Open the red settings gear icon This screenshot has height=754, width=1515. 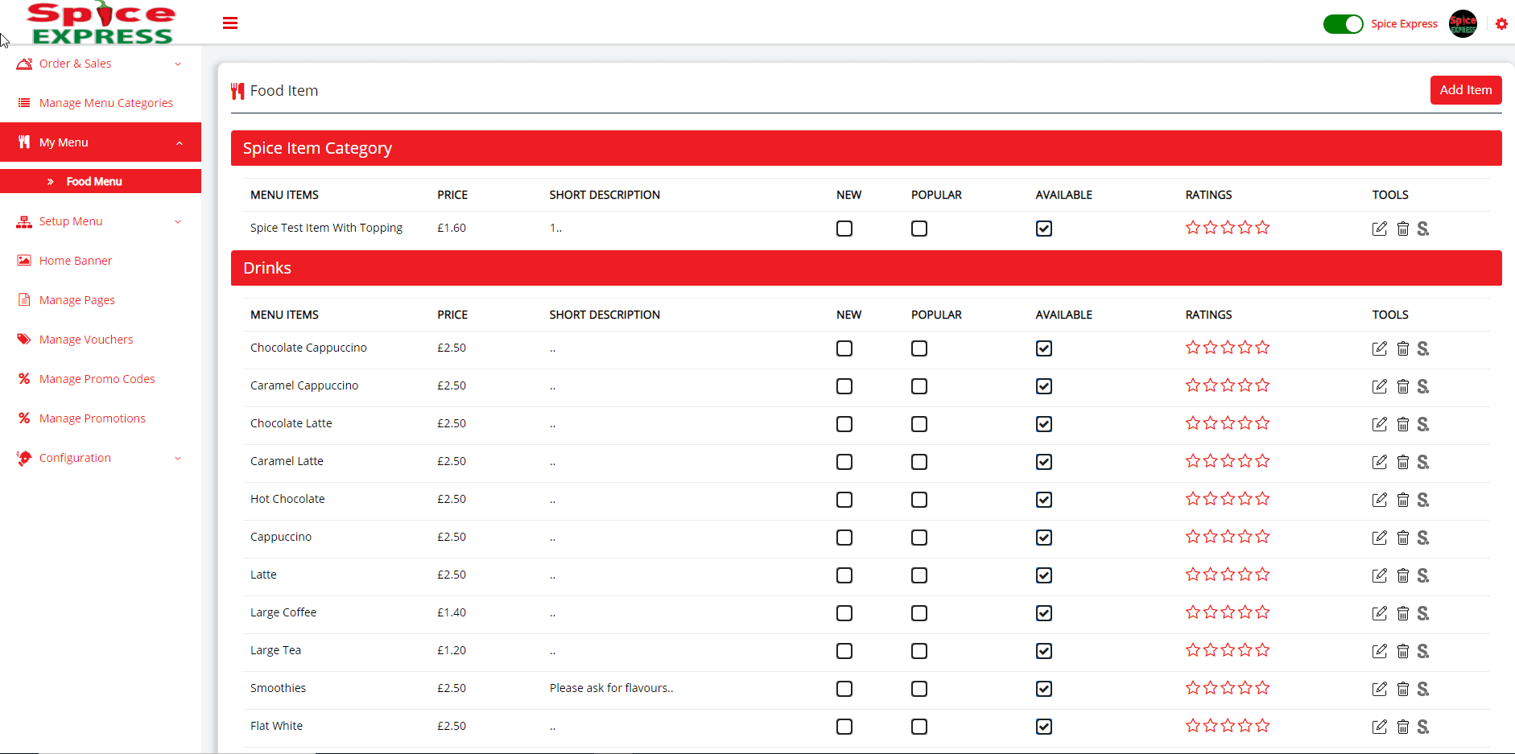tap(1501, 24)
